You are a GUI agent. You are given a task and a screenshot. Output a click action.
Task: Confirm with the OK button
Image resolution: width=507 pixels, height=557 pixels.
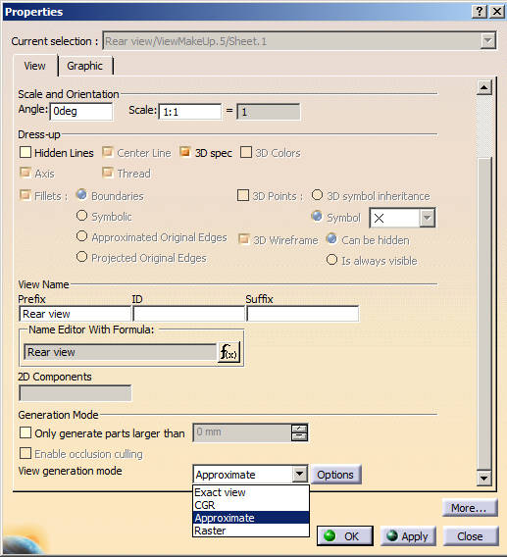(x=344, y=536)
